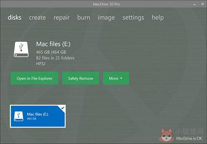The height and width of the screenshot is (144, 207).
Task: Go to the repair tab
Action: point(61,18)
